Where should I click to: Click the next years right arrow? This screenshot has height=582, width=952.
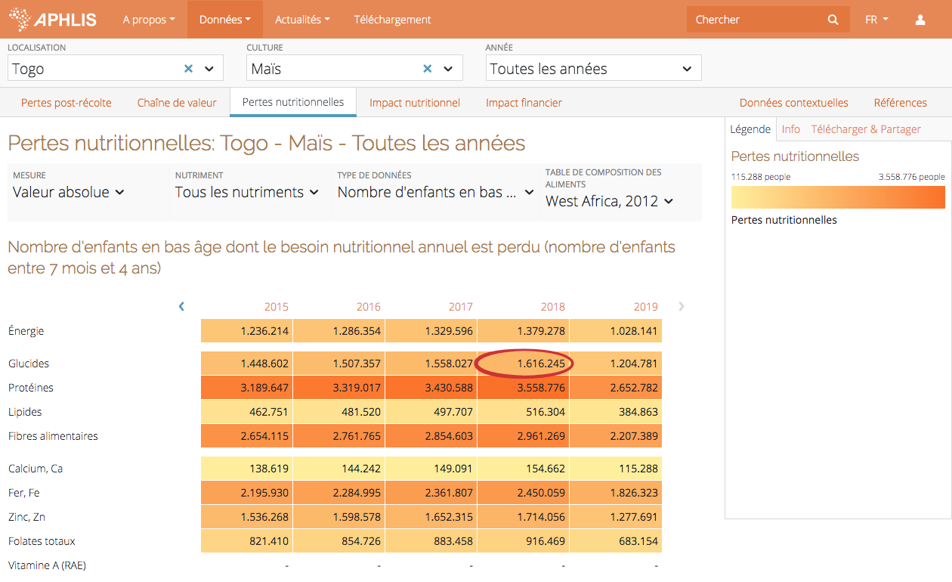click(x=682, y=306)
